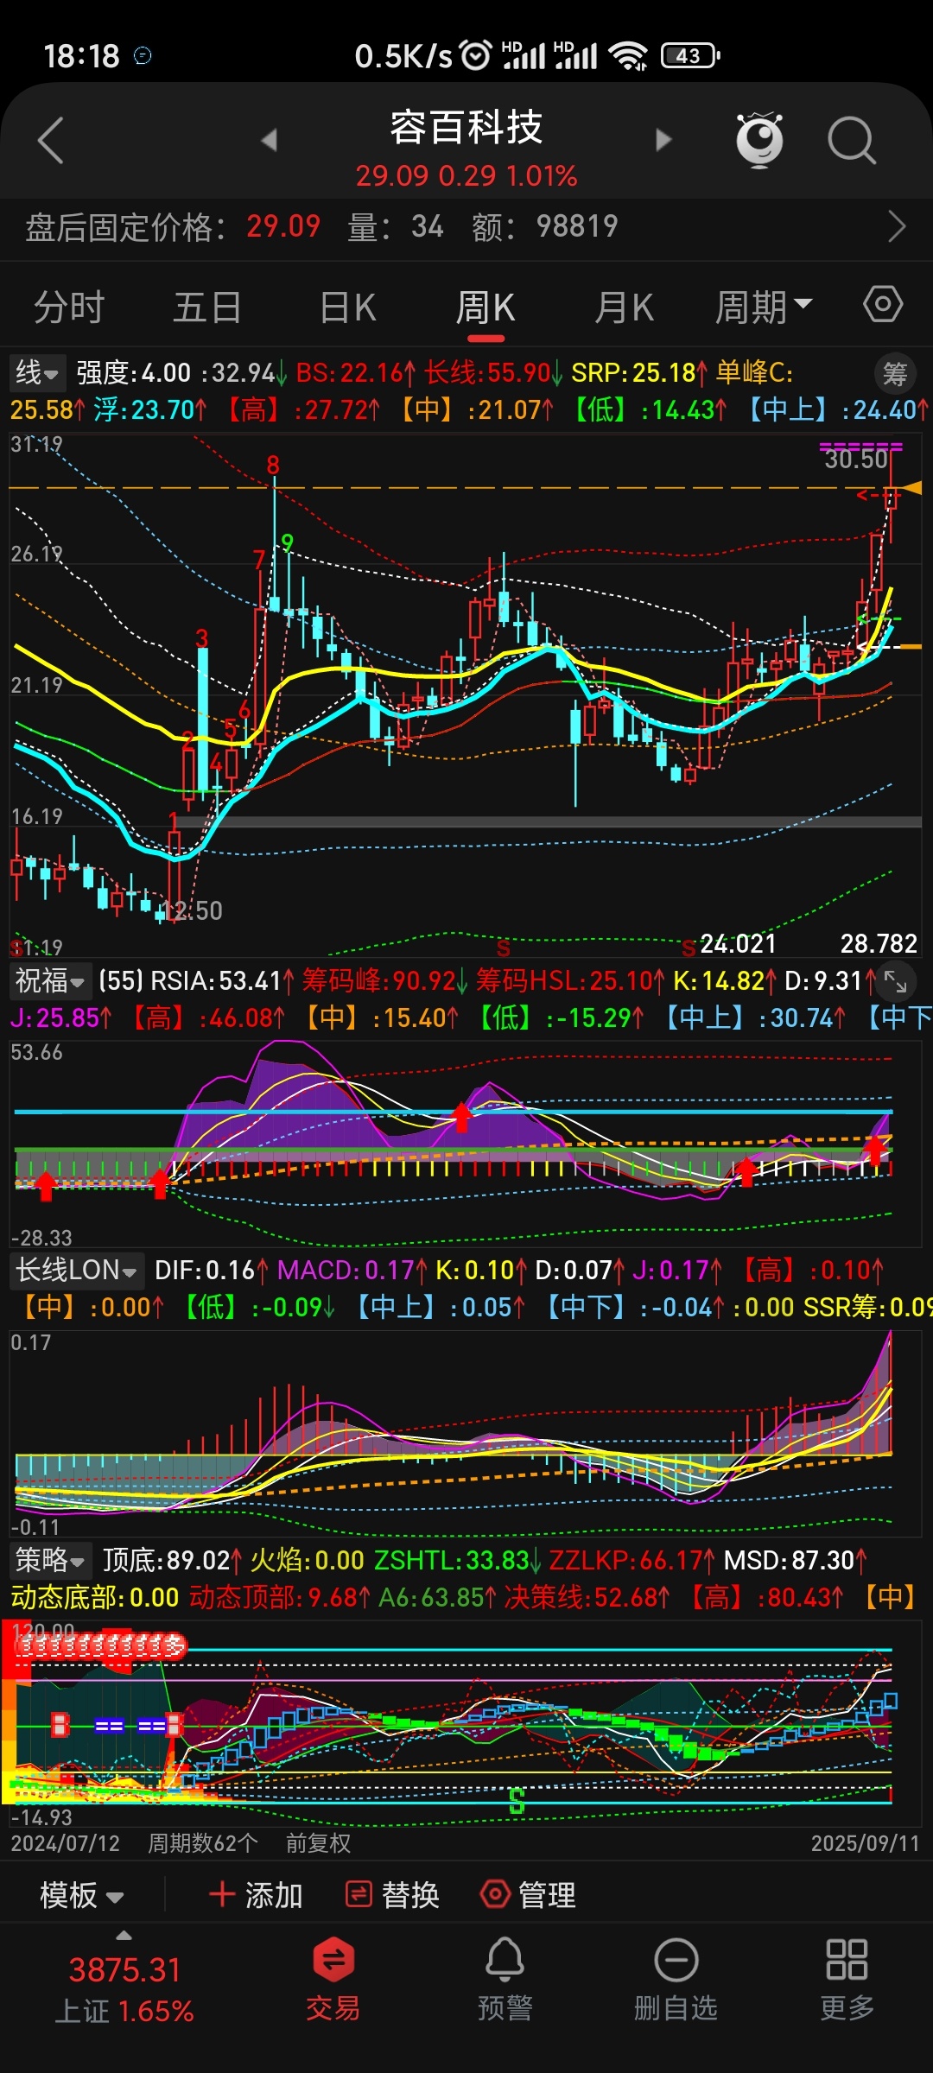Tap the battery 43 indicator
Screen dimensions: 933x2073
(690, 55)
